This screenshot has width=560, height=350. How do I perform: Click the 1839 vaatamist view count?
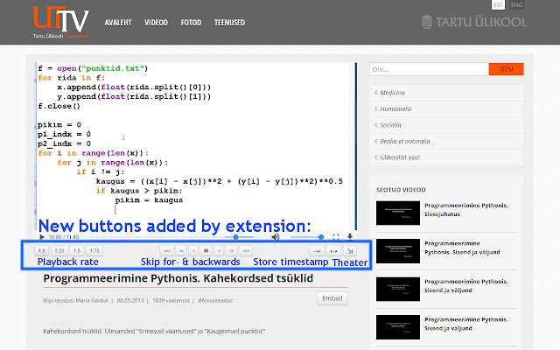pos(171,300)
